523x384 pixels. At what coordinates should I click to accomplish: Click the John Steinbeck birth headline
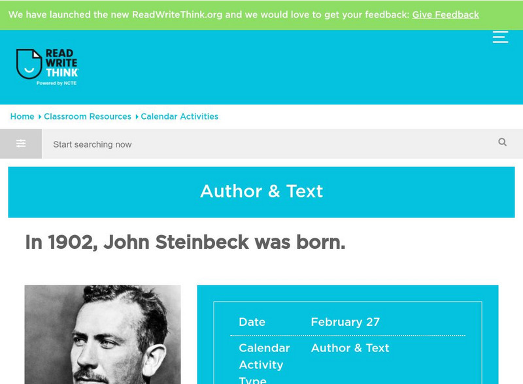point(185,242)
